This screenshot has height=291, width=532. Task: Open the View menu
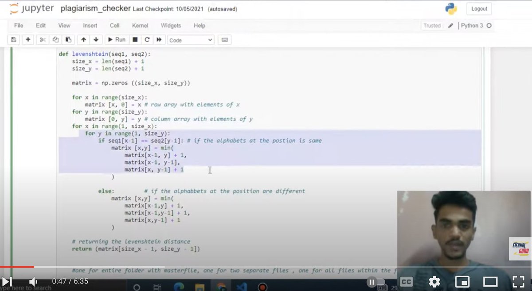click(64, 26)
